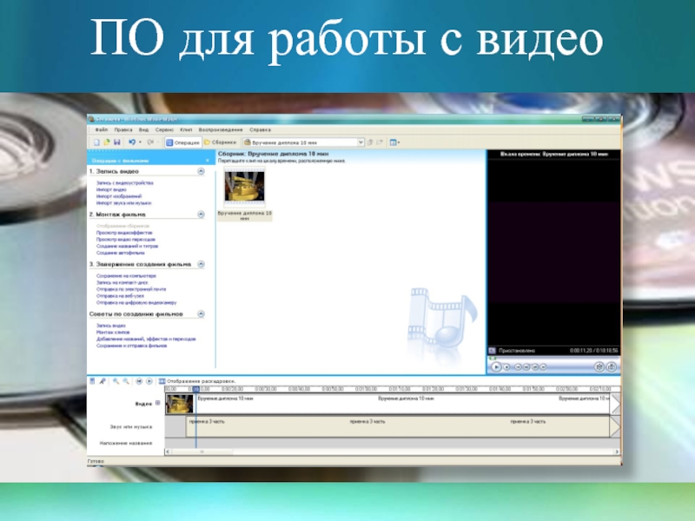Screen dimensions: 695x521
Task: Click the zoom in magnifier on timeline
Action: tap(116, 380)
